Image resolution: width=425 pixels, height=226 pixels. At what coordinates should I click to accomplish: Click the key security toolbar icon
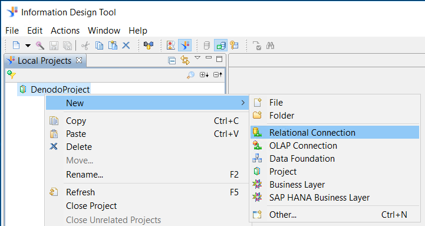click(x=235, y=45)
